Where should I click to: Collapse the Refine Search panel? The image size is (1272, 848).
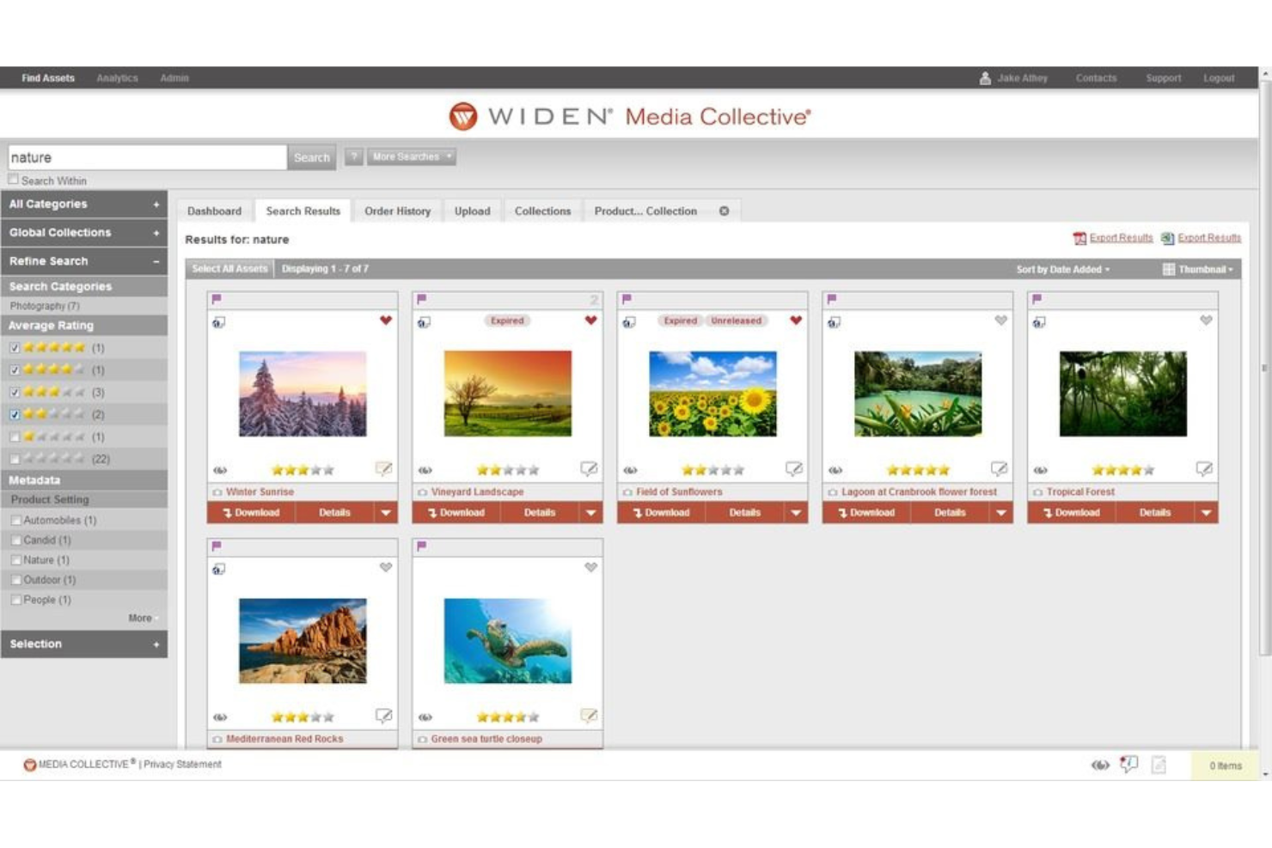click(x=84, y=261)
